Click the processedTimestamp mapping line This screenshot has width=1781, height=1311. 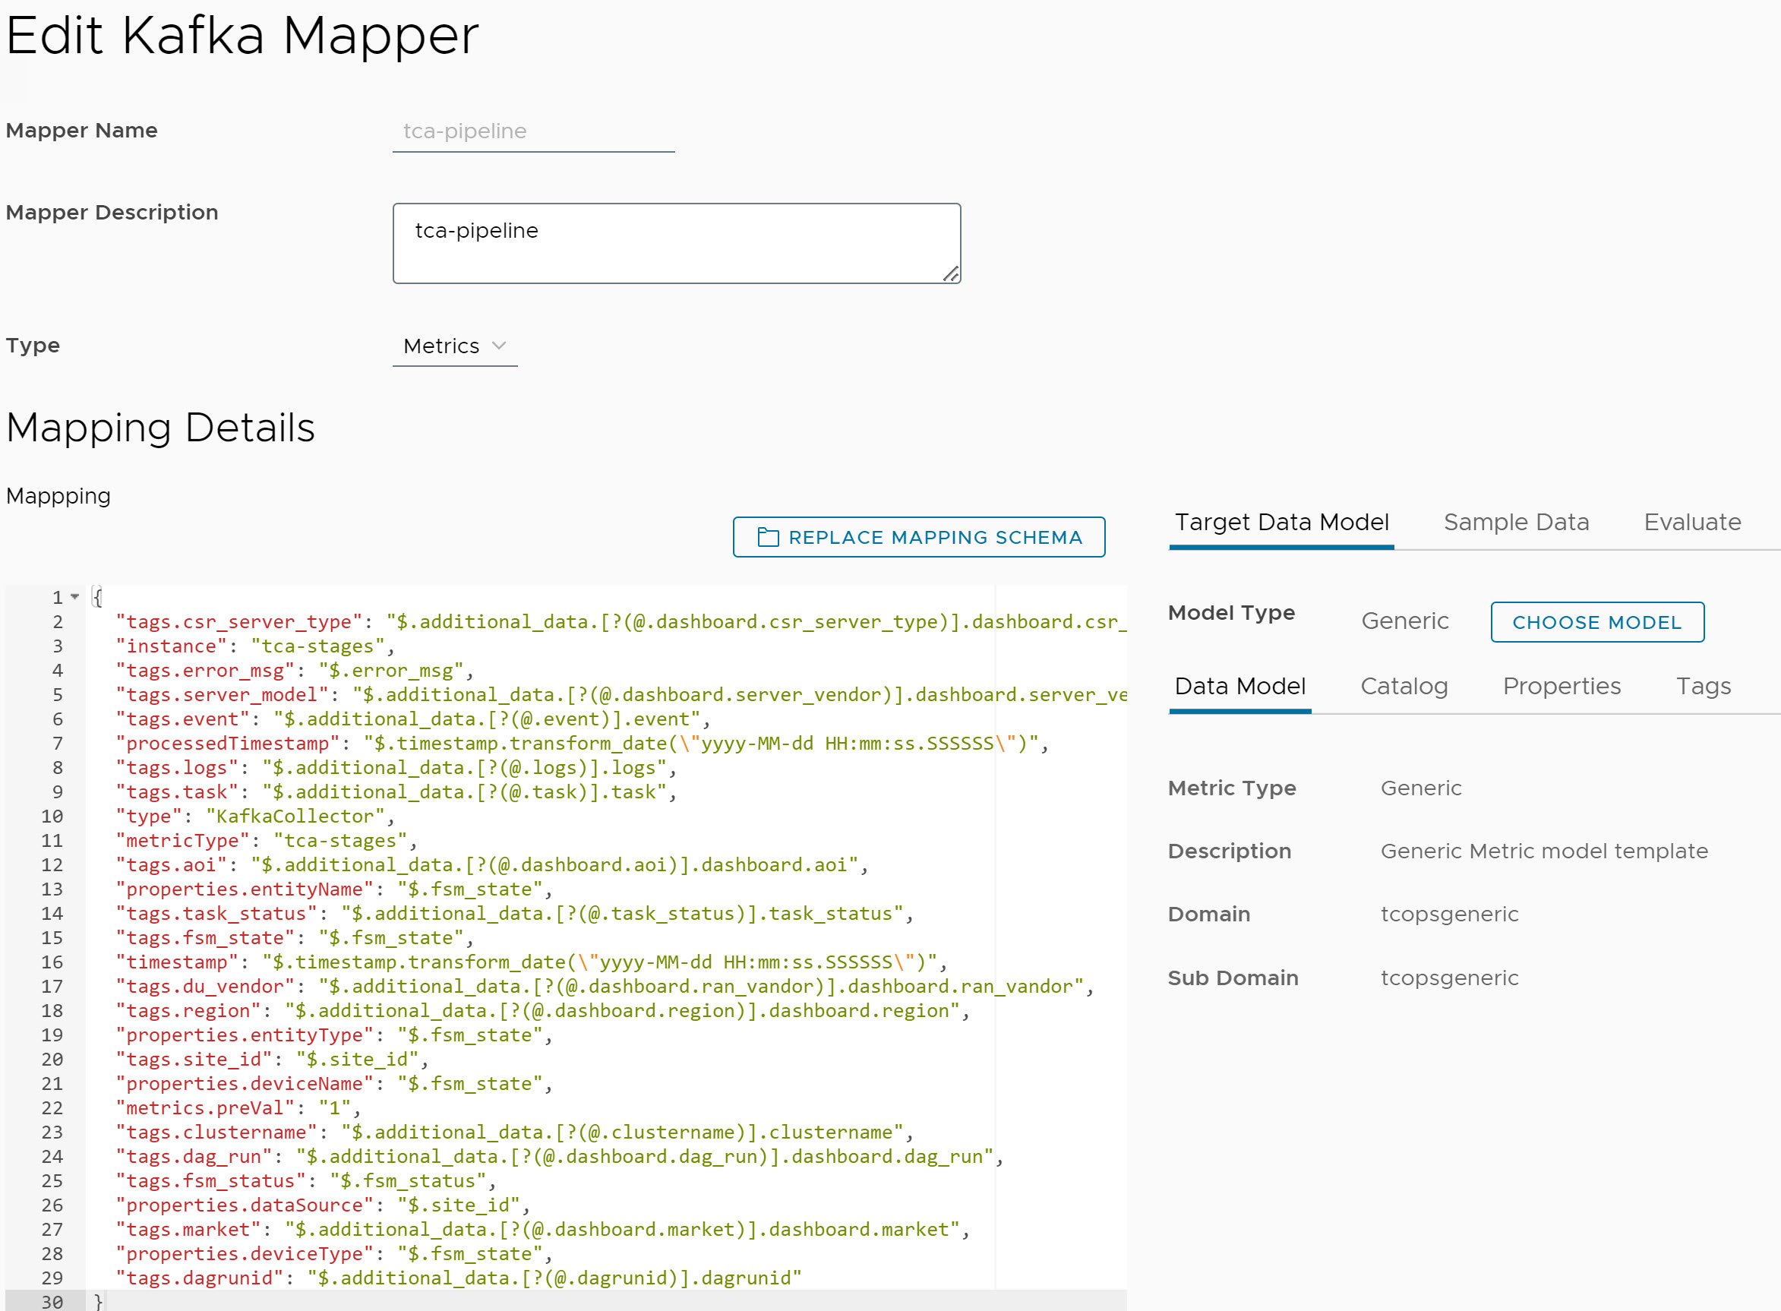583,743
